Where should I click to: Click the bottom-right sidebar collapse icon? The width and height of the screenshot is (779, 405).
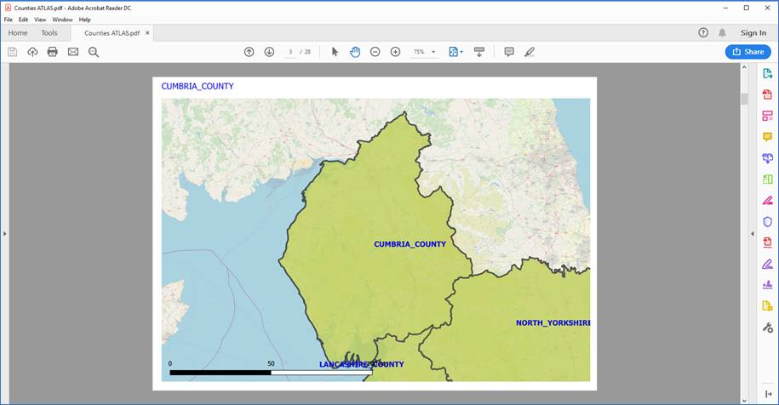coord(768,394)
